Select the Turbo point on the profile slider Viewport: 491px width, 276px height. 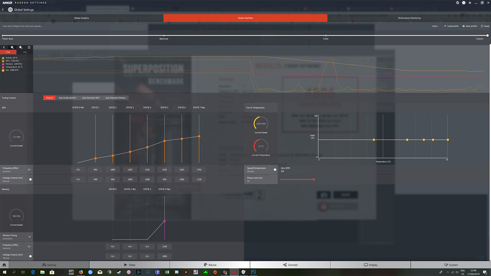(x=326, y=35)
